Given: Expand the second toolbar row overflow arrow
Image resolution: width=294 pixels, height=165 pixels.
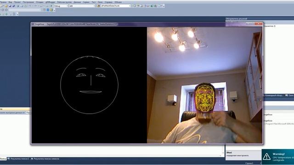Looking at the screenshot, I should tap(54, 10).
